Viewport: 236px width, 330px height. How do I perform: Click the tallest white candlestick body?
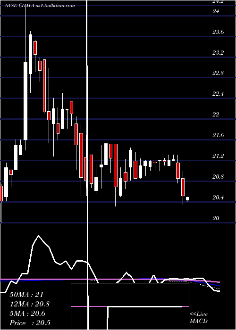pos(25,101)
